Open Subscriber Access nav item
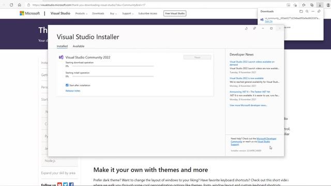 click(148, 13)
